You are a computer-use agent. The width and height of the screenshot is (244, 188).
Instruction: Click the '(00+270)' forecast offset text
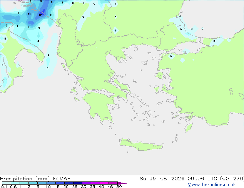click(232, 179)
